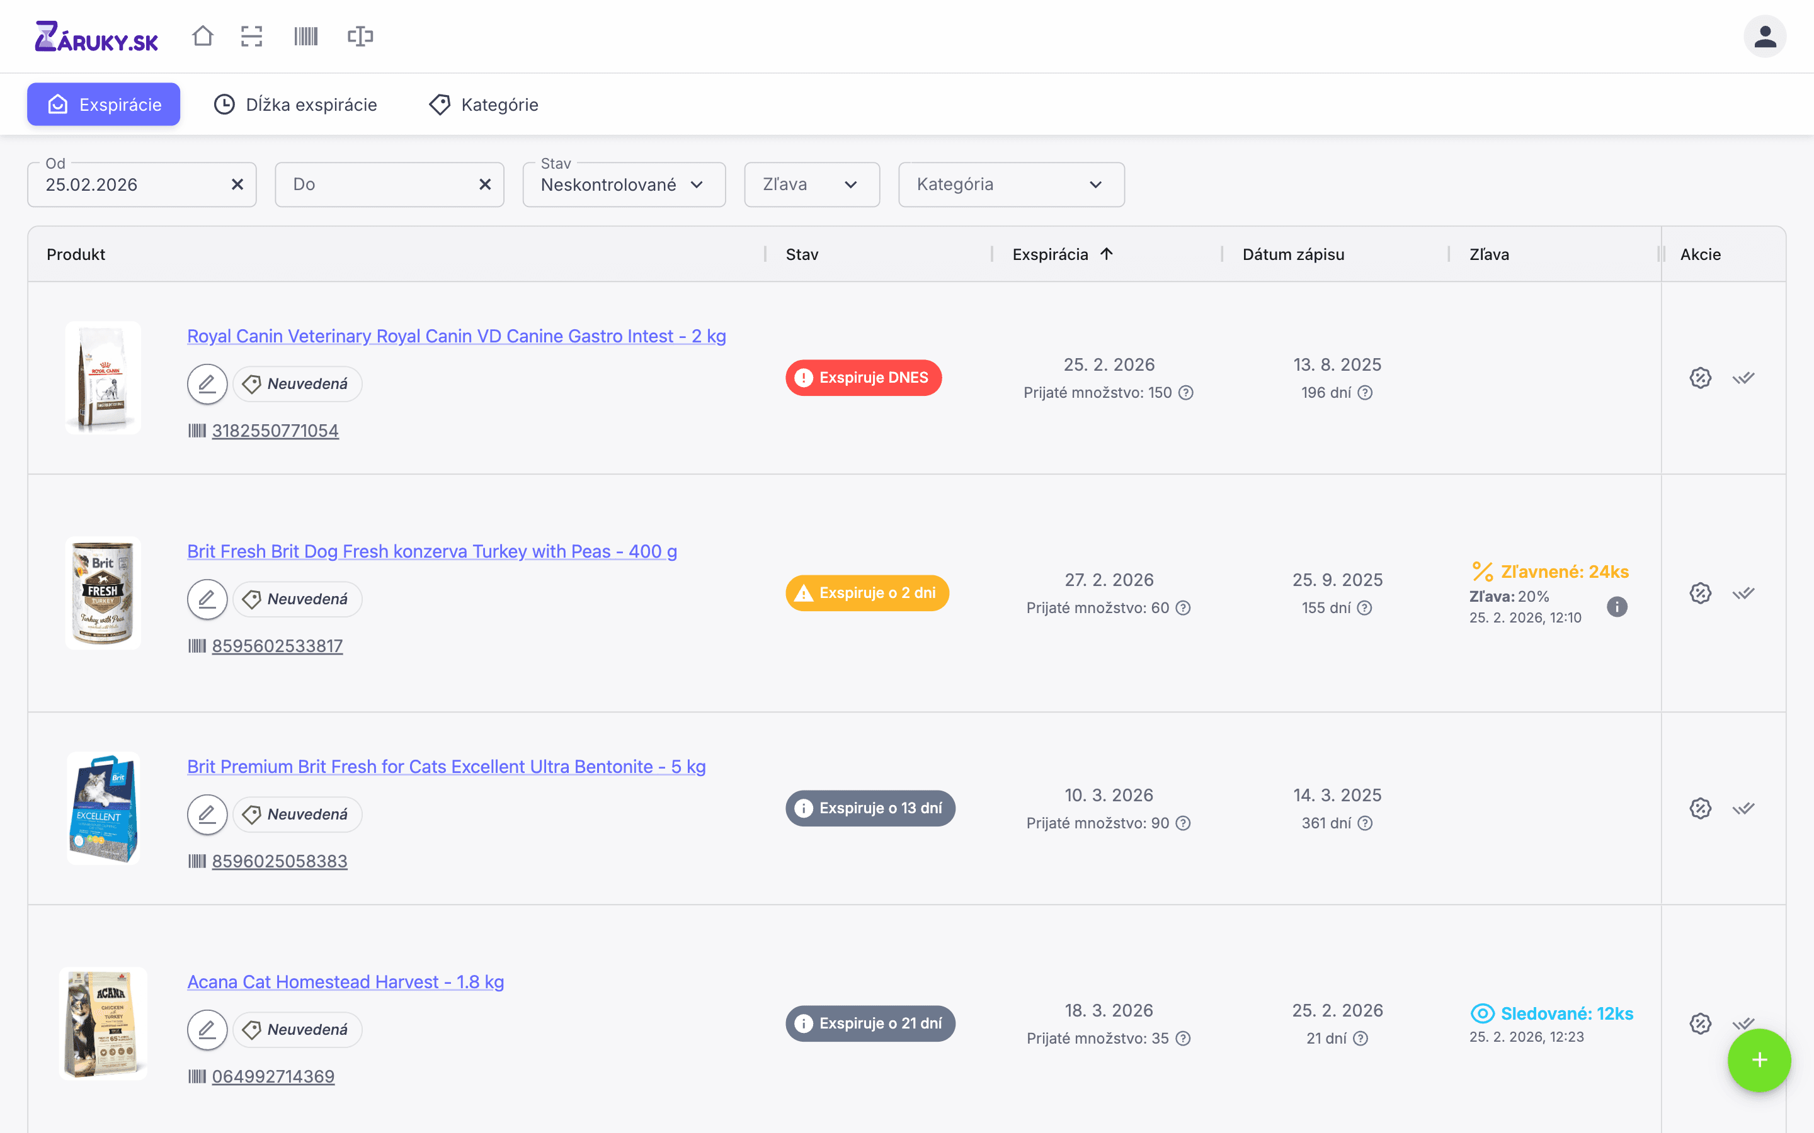Open the compare icon in the header
Viewport: 1814px width, 1133px height.
tap(360, 36)
